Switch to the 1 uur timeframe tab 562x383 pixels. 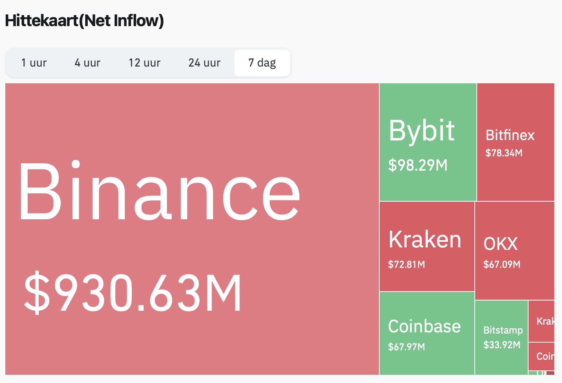(34, 63)
